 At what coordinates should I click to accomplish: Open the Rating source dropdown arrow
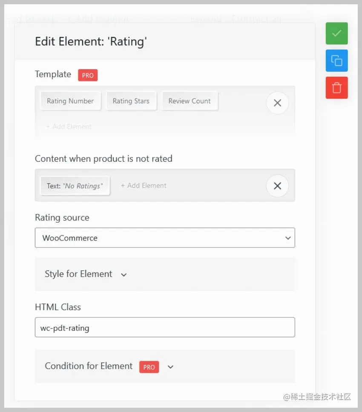287,238
